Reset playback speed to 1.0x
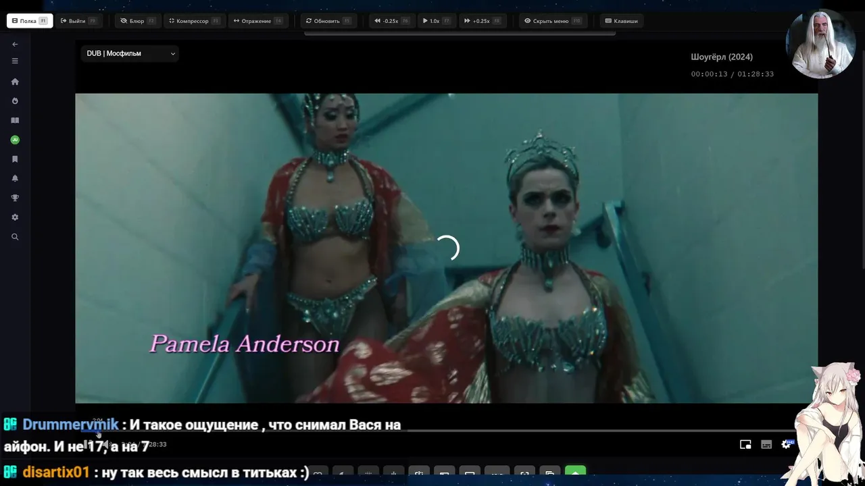865x486 pixels. click(x=437, y=21)
